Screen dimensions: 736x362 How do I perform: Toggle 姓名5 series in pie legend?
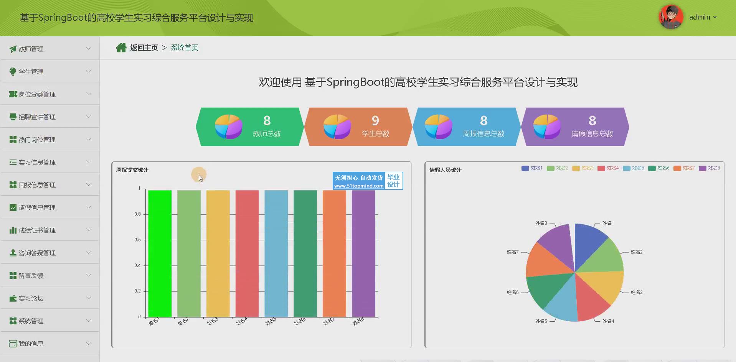click(633, 168)
